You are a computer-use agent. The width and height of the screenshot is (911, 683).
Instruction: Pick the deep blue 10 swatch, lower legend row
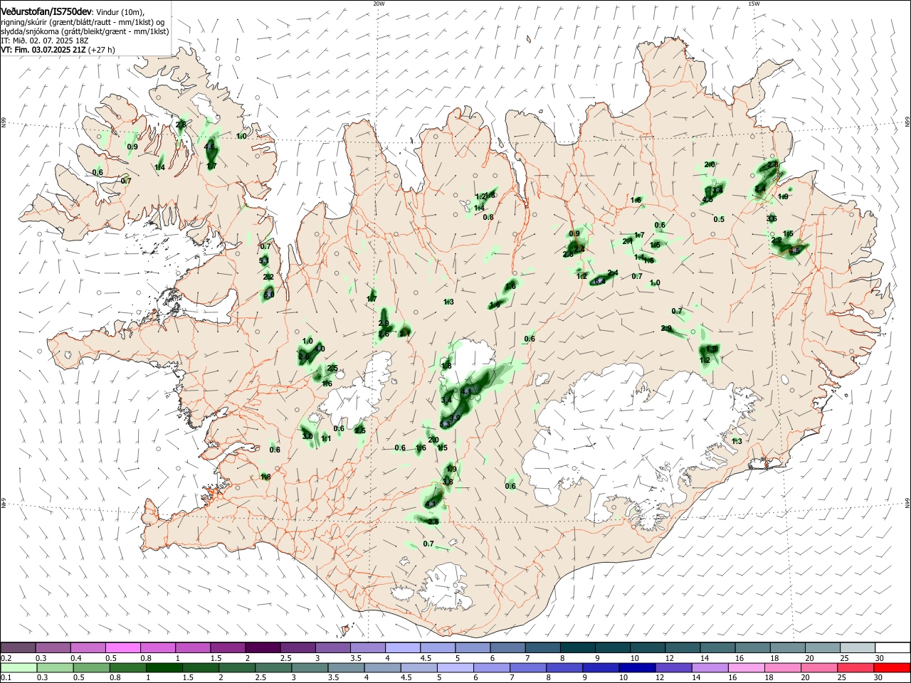tap(637, 667)
